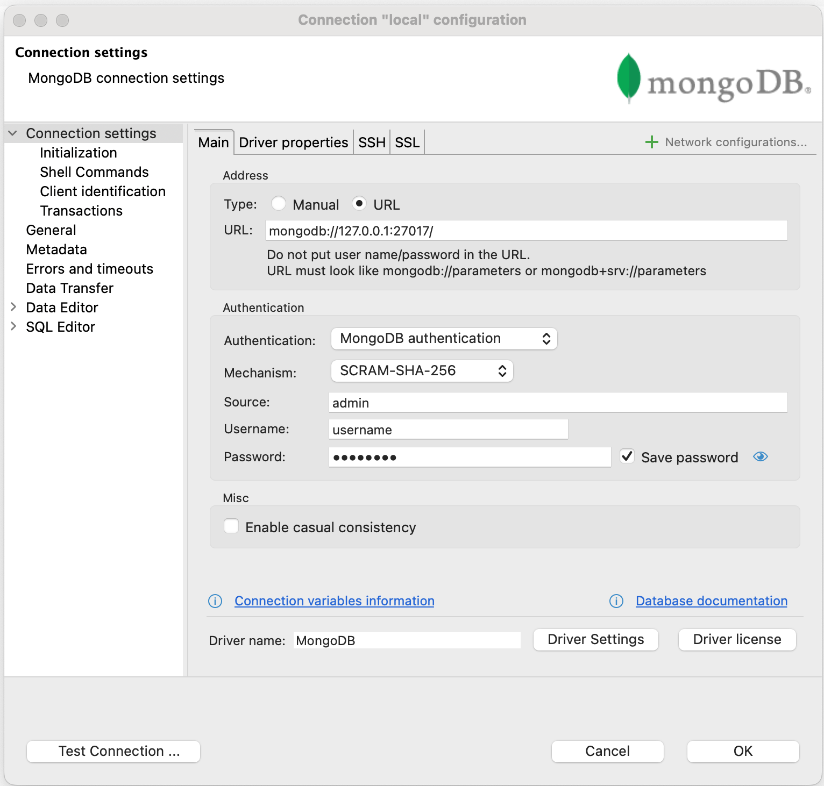Click the info icon beside Connection variables information
Viewport: 824px width, 786px height.
215,601
